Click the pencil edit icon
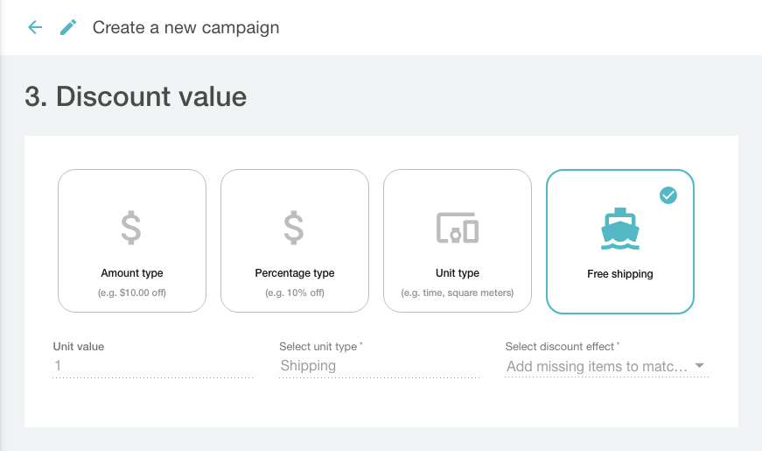Viewport: 762px width, 451px height. tap(67, 27)
